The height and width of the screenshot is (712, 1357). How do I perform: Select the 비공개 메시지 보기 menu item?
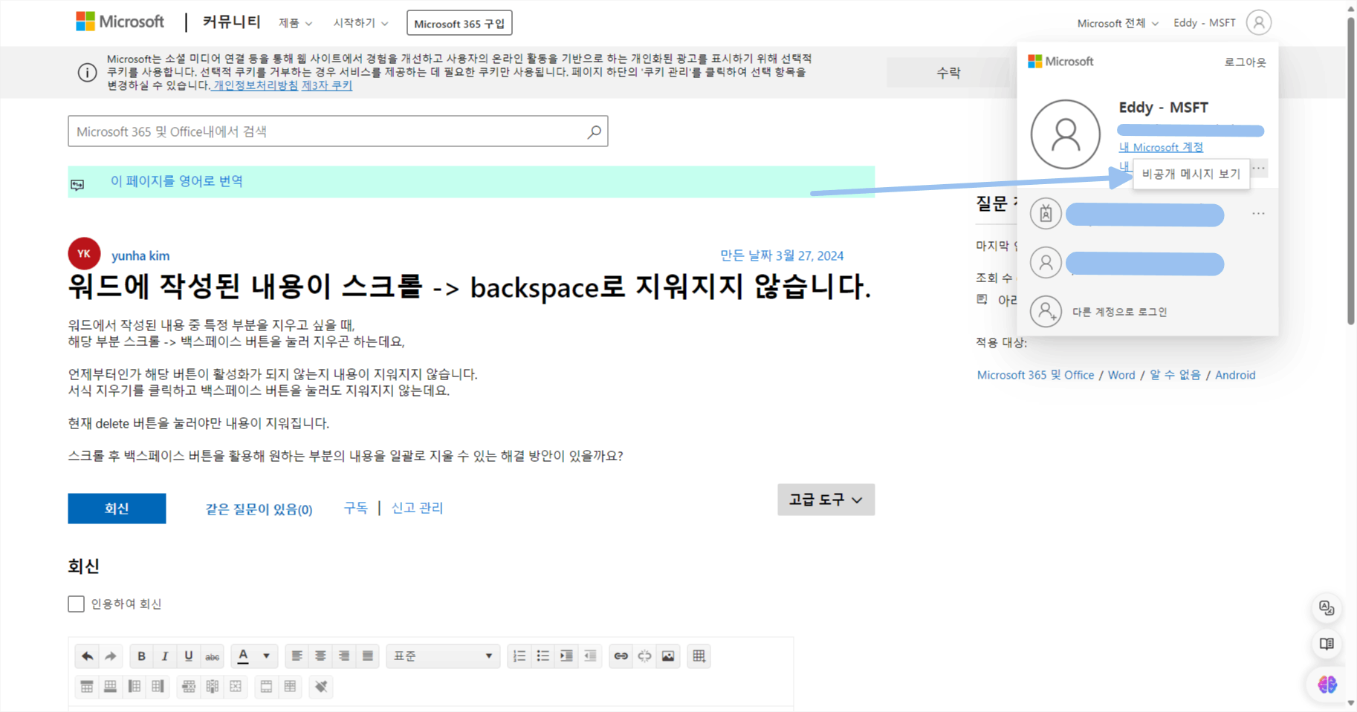tap(1191, 174)
